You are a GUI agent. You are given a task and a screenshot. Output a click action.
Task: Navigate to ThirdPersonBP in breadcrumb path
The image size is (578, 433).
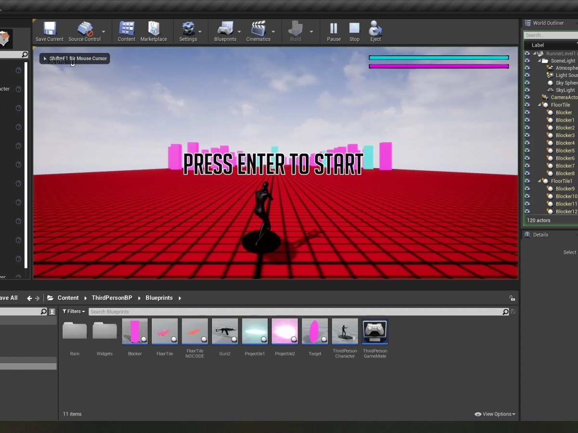[x=112, y=298]
